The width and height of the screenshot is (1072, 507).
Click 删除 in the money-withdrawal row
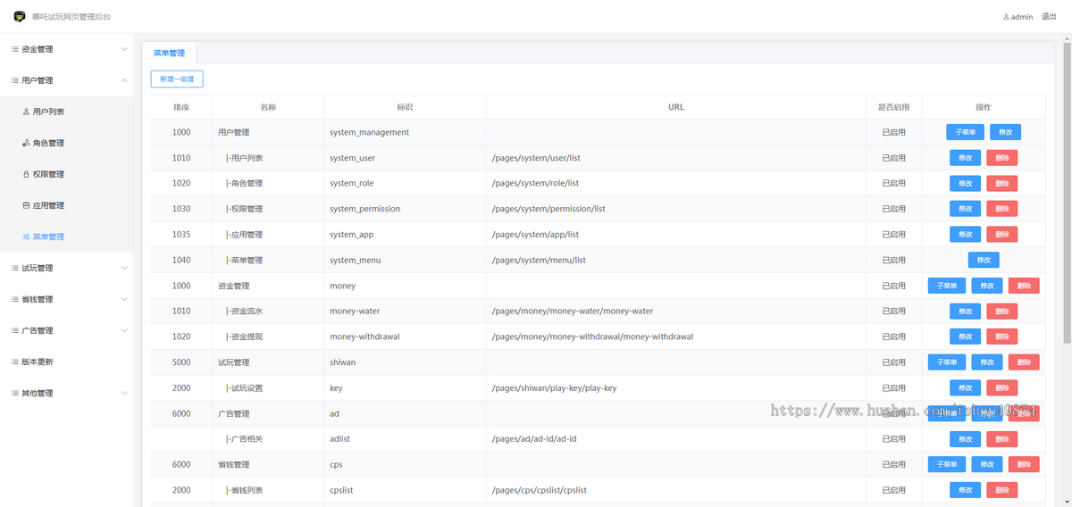pos(1001,337)
